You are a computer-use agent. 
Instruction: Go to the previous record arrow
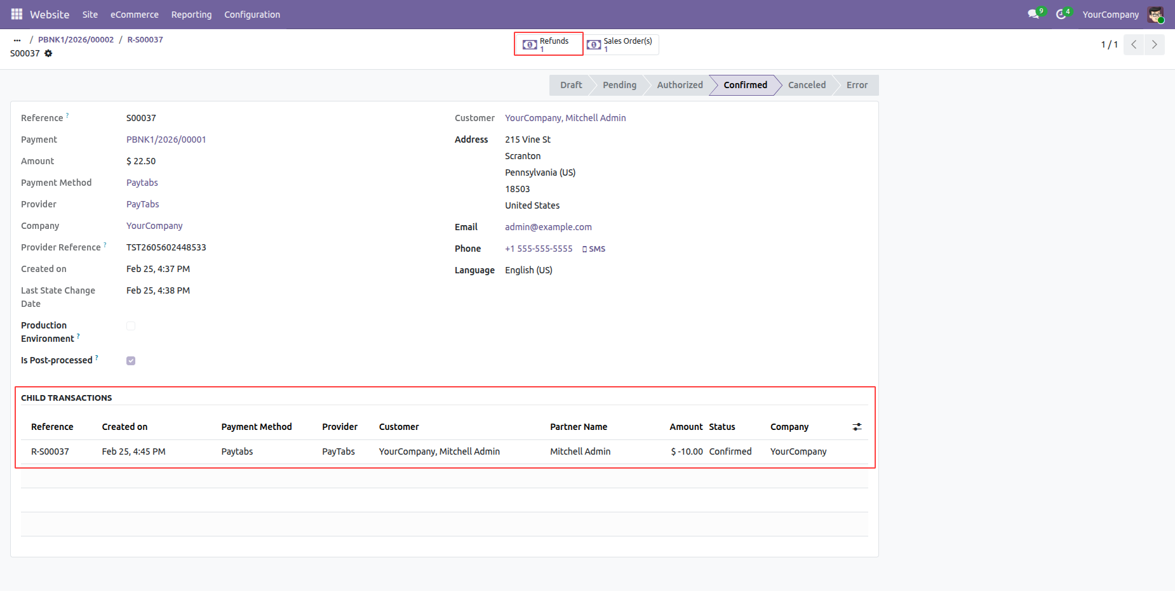[1134, 44]
